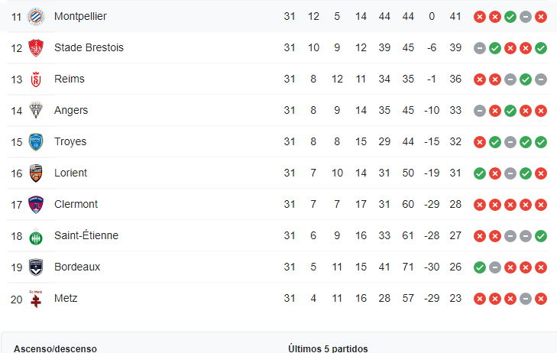Click the Angers club crest
557x353 pixels.
[x=35, y=110]
